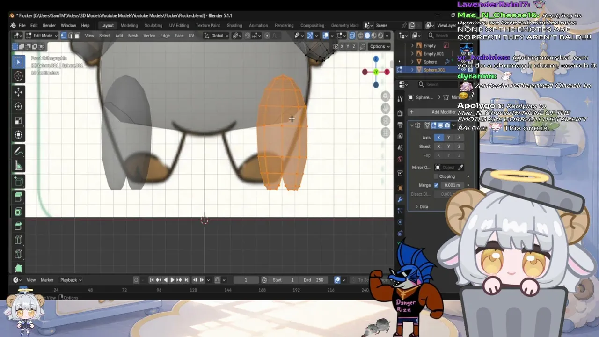This screenshot has height=337, width=599.
Task: Jump to the timeline start frame
Action: coord(152,280)
